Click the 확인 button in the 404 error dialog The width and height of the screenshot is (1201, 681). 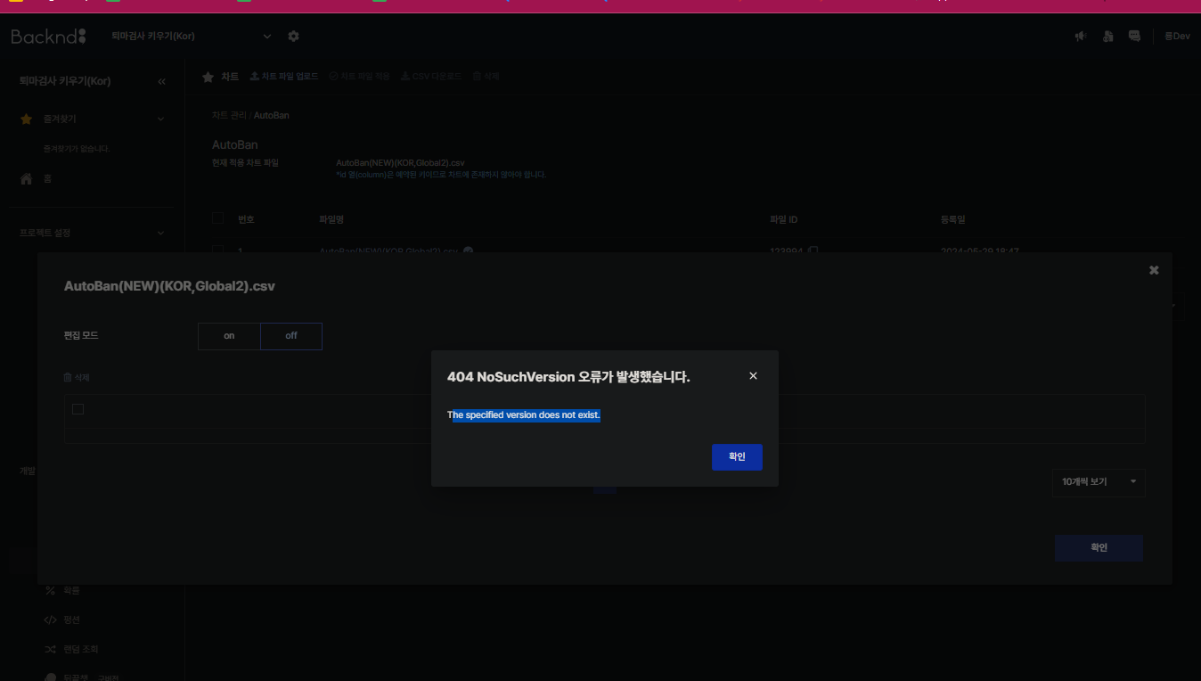(x=737, y=456)
